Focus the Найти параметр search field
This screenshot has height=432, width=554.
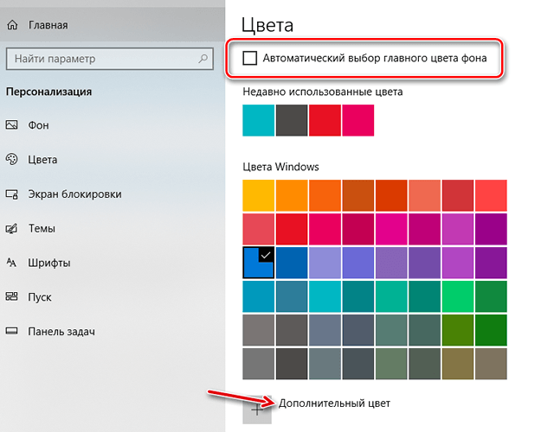[110, 59]
